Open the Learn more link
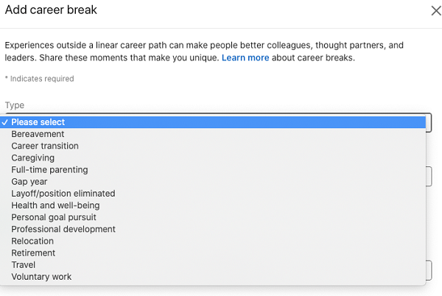The width and height of the screenshot is (442, 296). (245, 57)
